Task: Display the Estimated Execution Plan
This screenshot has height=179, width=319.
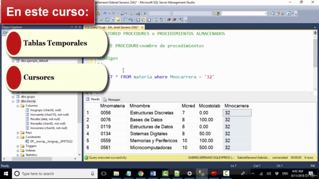Action: click(x=107, y=20)
